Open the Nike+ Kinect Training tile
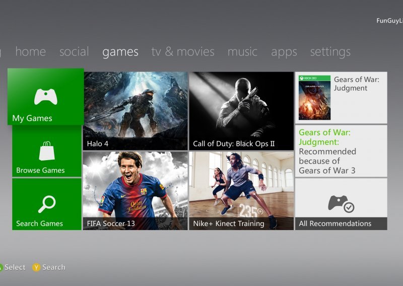The width and height of the screenshot is (403, 286). 241,191
